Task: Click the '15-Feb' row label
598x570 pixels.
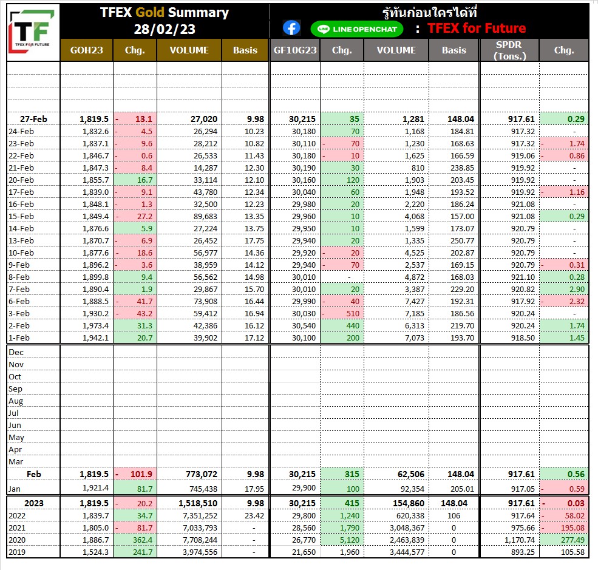Action: point(21,216)
